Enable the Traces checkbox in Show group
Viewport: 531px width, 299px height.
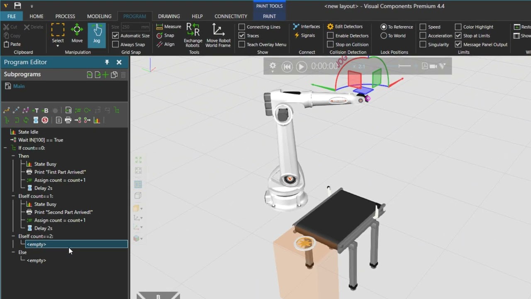coord(242,35)
